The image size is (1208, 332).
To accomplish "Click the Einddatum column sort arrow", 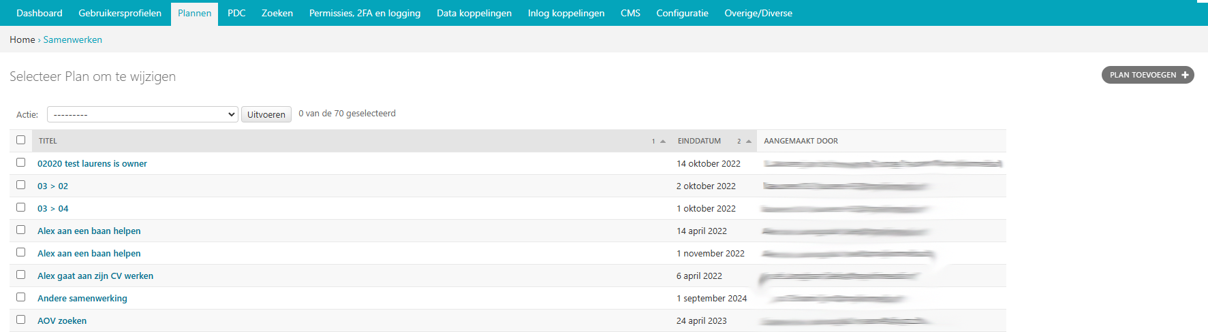I will point(748,142).
